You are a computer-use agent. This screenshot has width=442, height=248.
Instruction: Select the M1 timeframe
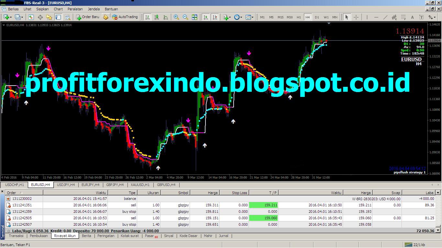262,17
